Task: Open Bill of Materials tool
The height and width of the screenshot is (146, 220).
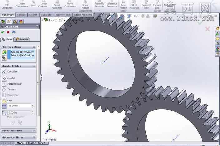Action: pos(134,5)
